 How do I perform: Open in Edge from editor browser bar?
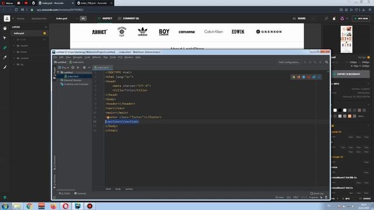point(319,77)
